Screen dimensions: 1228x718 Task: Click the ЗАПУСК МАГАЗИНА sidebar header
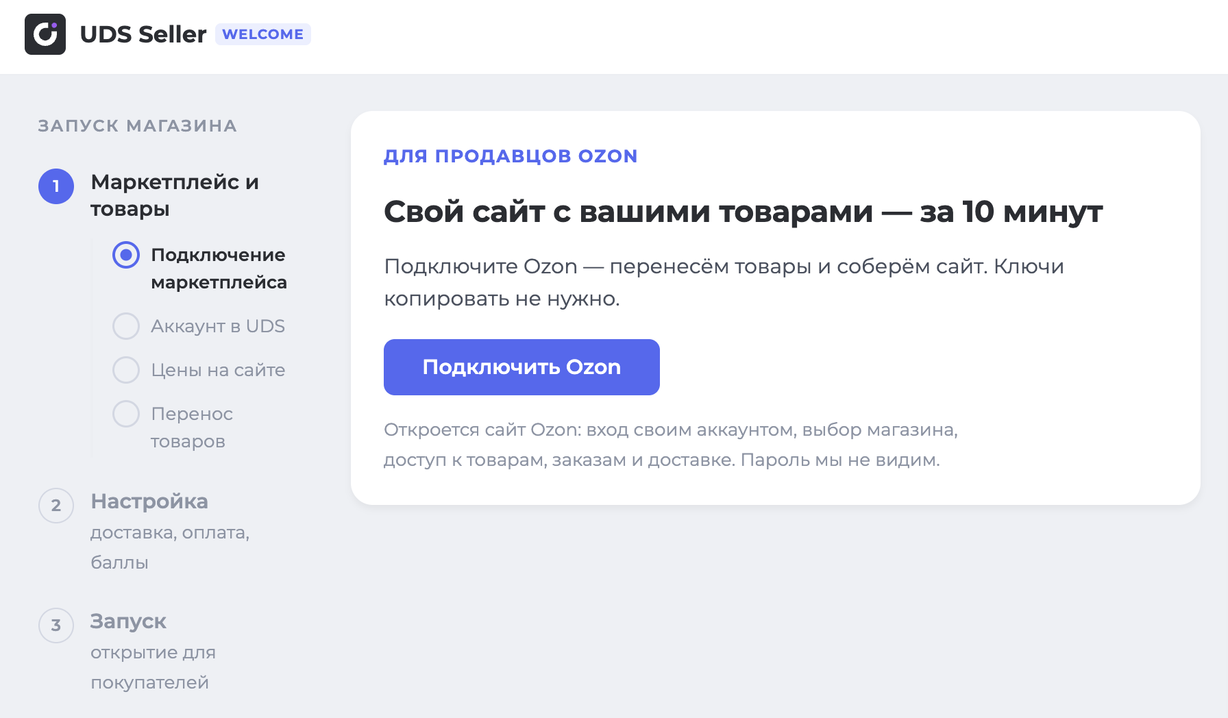[138, 126]
